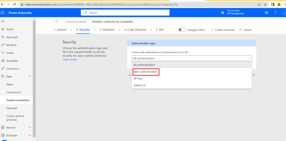
Task: Click the Environments picker icon
Action: pos(222,12)
